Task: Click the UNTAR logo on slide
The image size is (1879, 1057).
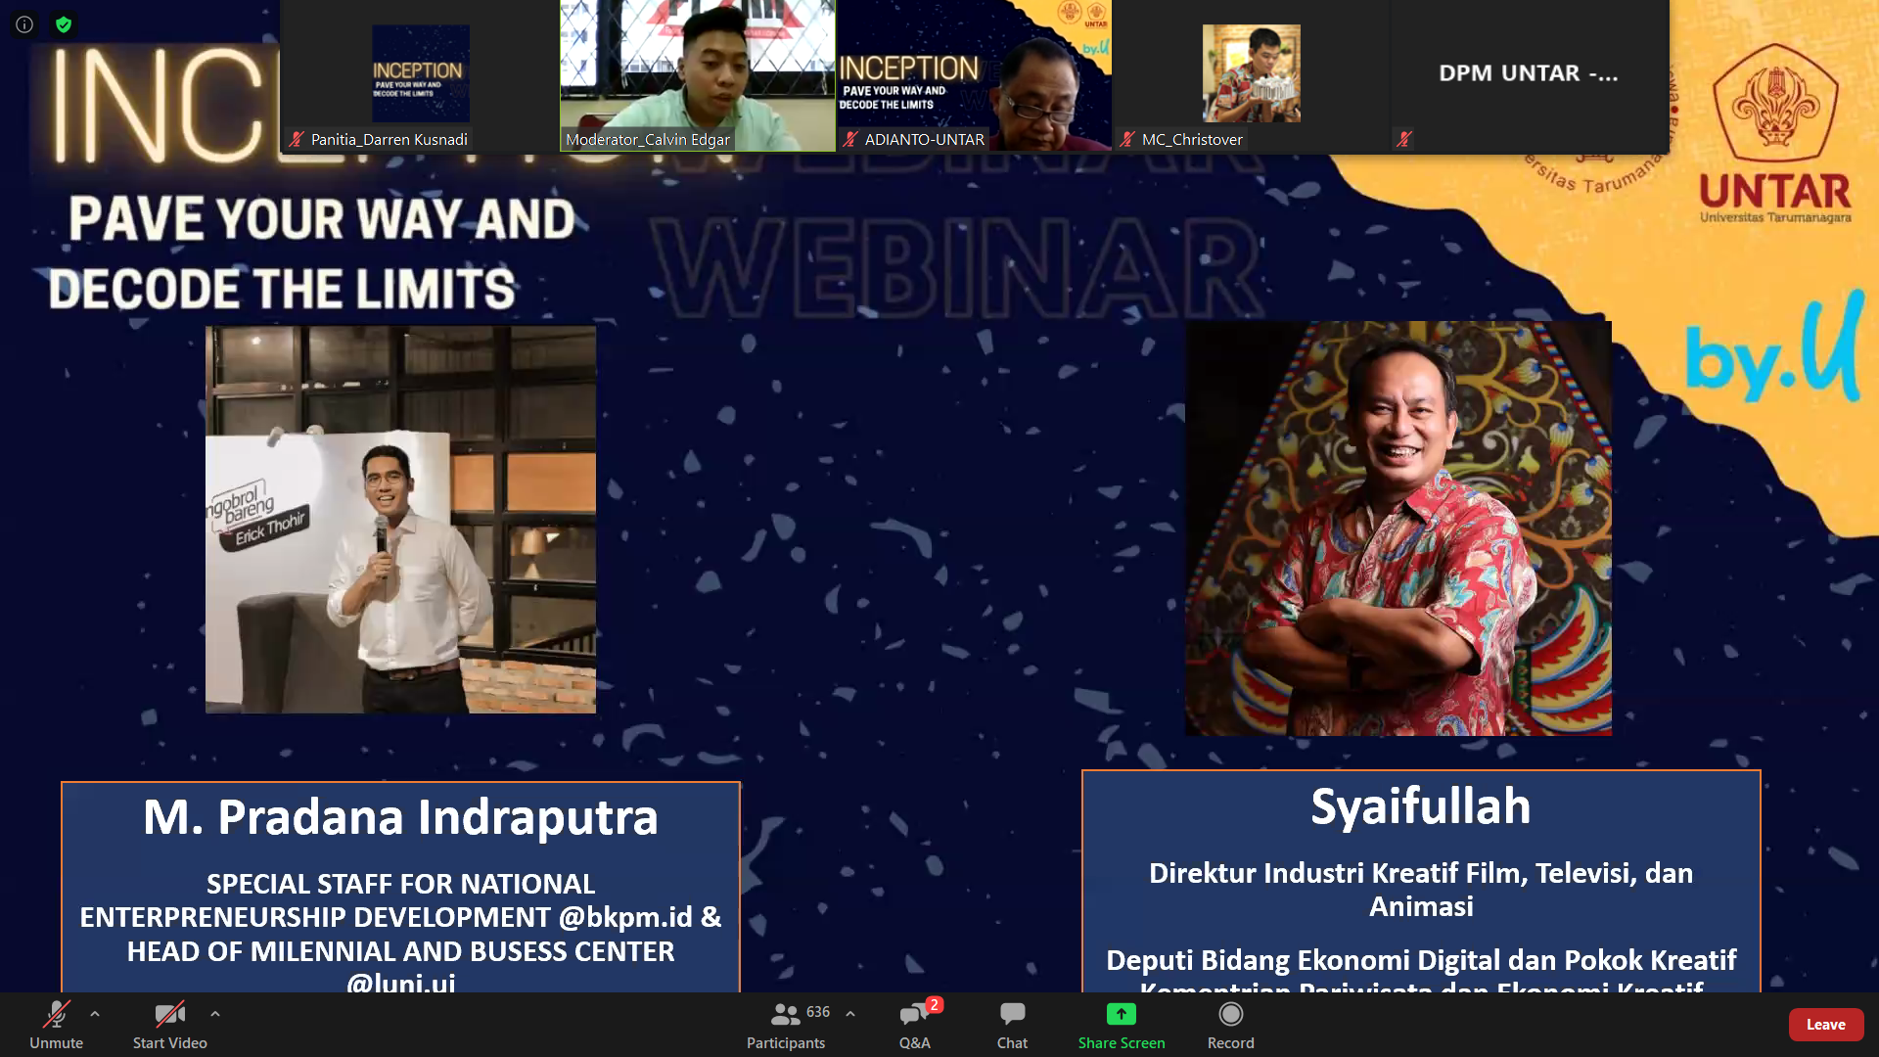Action: (x=1775, y=134)
